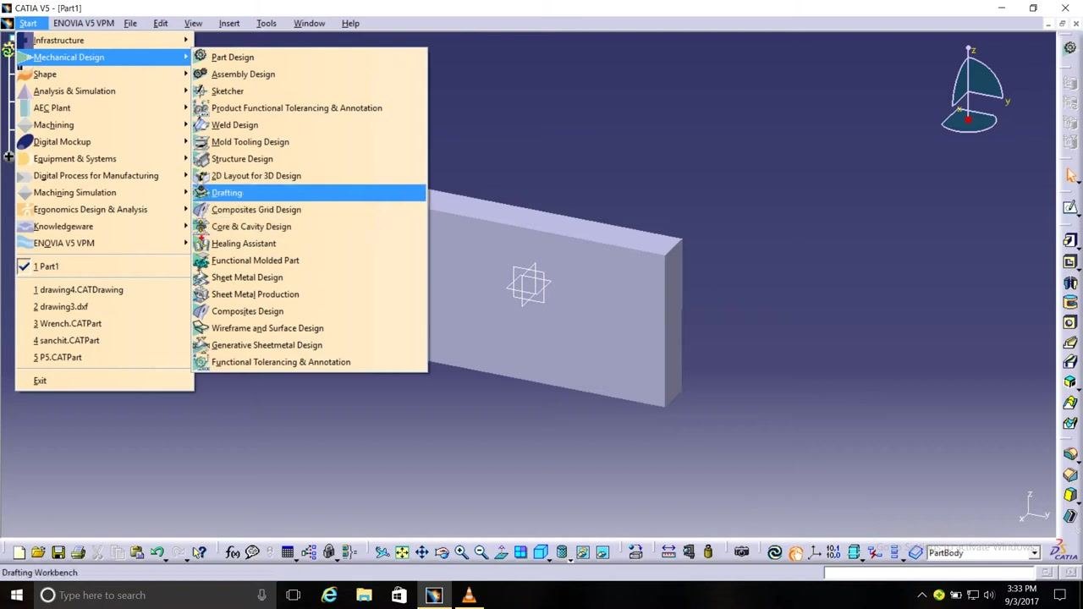The height and width of the screenshot is (609, 1083).
Task: Choose Drafting from Mechanical Design submenu
Action: 309,192
